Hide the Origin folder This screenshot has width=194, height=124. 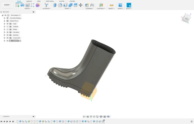pos(7,24)
